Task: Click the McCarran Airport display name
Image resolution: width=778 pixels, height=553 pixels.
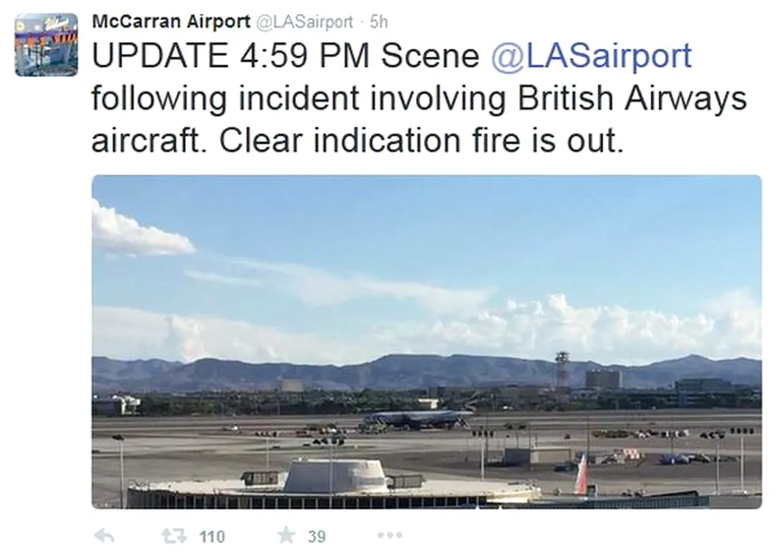Action: tap(172, 21)
